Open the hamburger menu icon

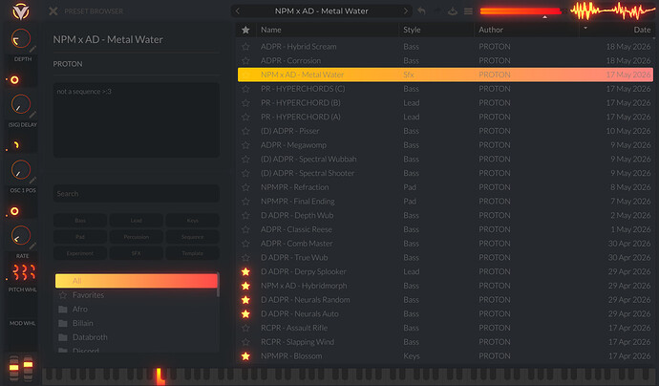[468, 11]
